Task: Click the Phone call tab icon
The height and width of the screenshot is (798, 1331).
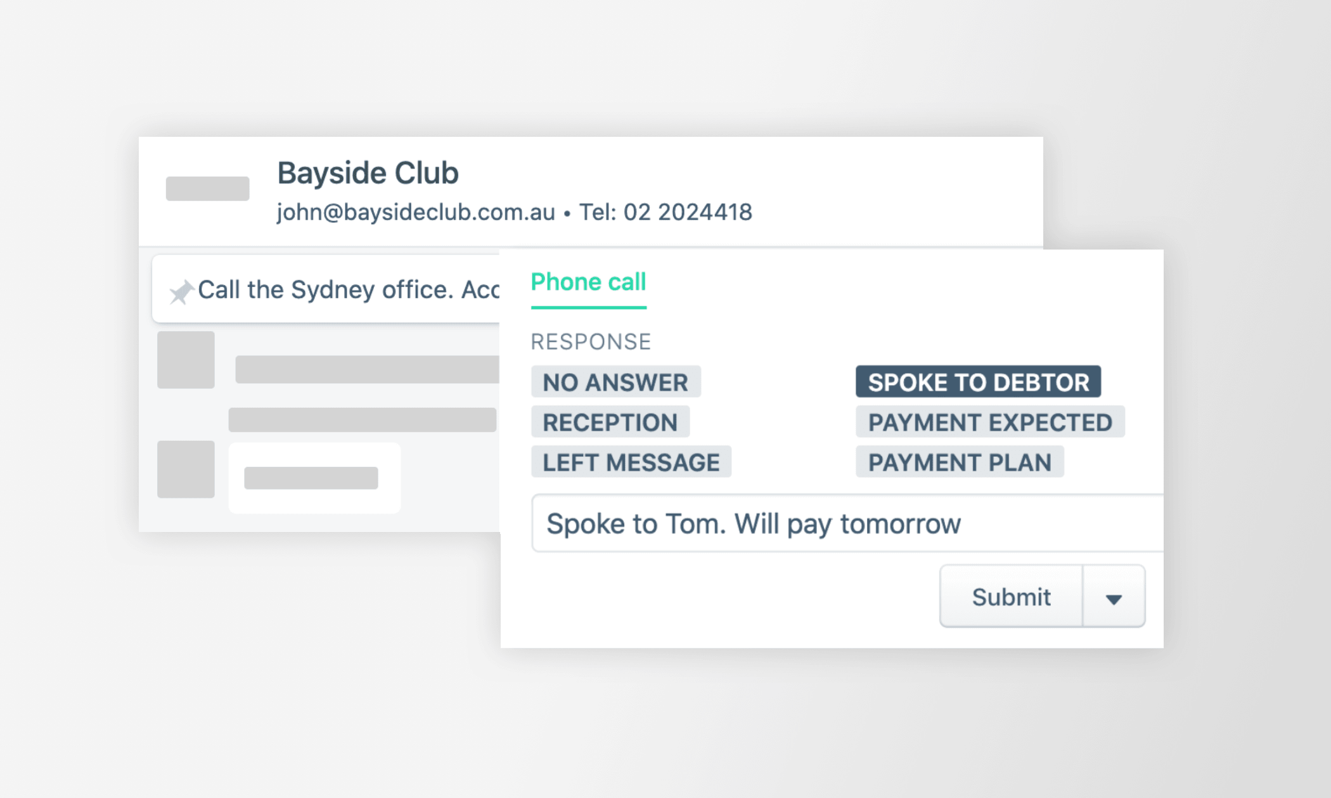Action: click(x=588, y=281)
